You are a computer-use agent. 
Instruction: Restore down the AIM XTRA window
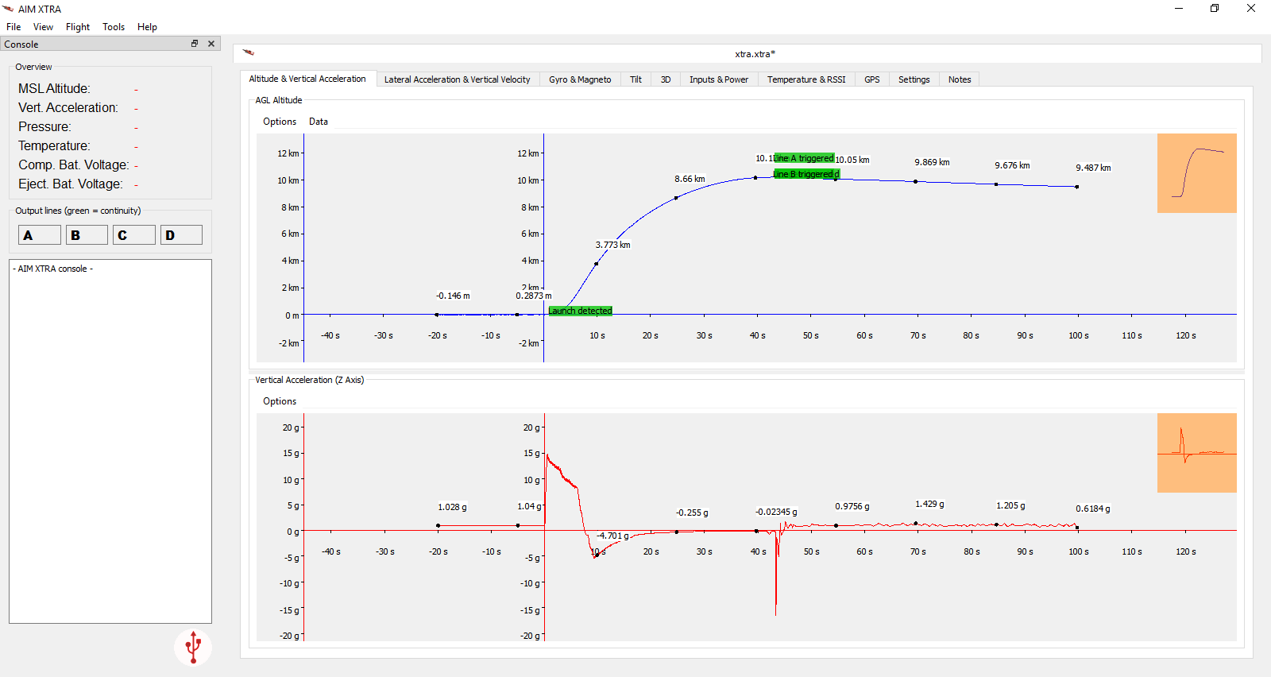1215,8
